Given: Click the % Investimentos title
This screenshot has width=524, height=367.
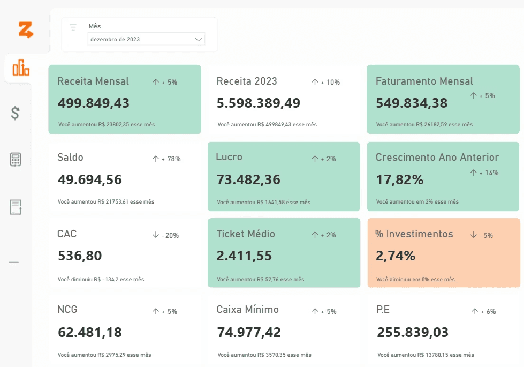Looking at the screenshot, I should click(414, 234).
